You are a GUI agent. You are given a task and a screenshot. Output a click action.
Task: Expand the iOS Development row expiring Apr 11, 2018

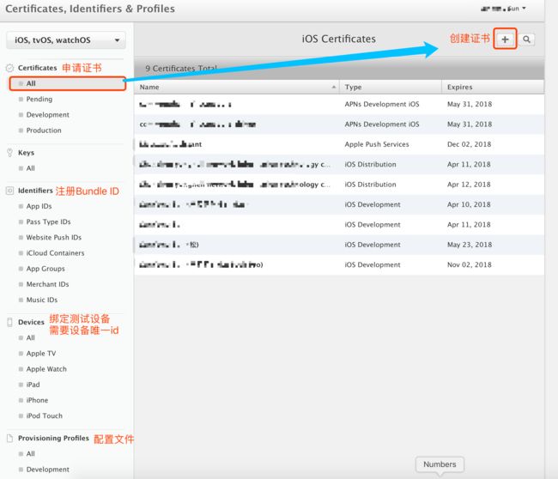point(339,225)
